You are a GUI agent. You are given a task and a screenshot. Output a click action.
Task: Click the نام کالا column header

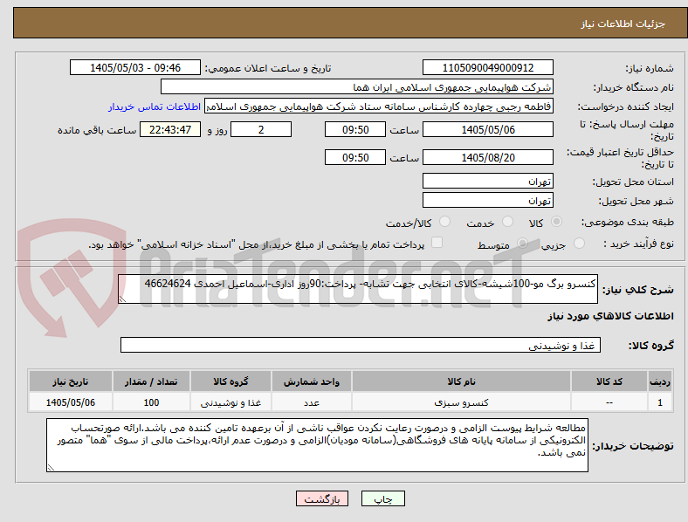pos(461,381)
